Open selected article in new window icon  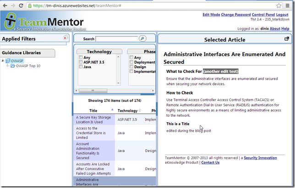click(287, 39)
